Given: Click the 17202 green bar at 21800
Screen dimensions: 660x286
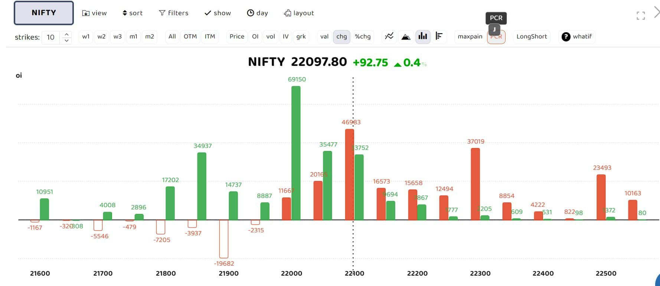Looking at the screenshot, I should click(170, 203).
